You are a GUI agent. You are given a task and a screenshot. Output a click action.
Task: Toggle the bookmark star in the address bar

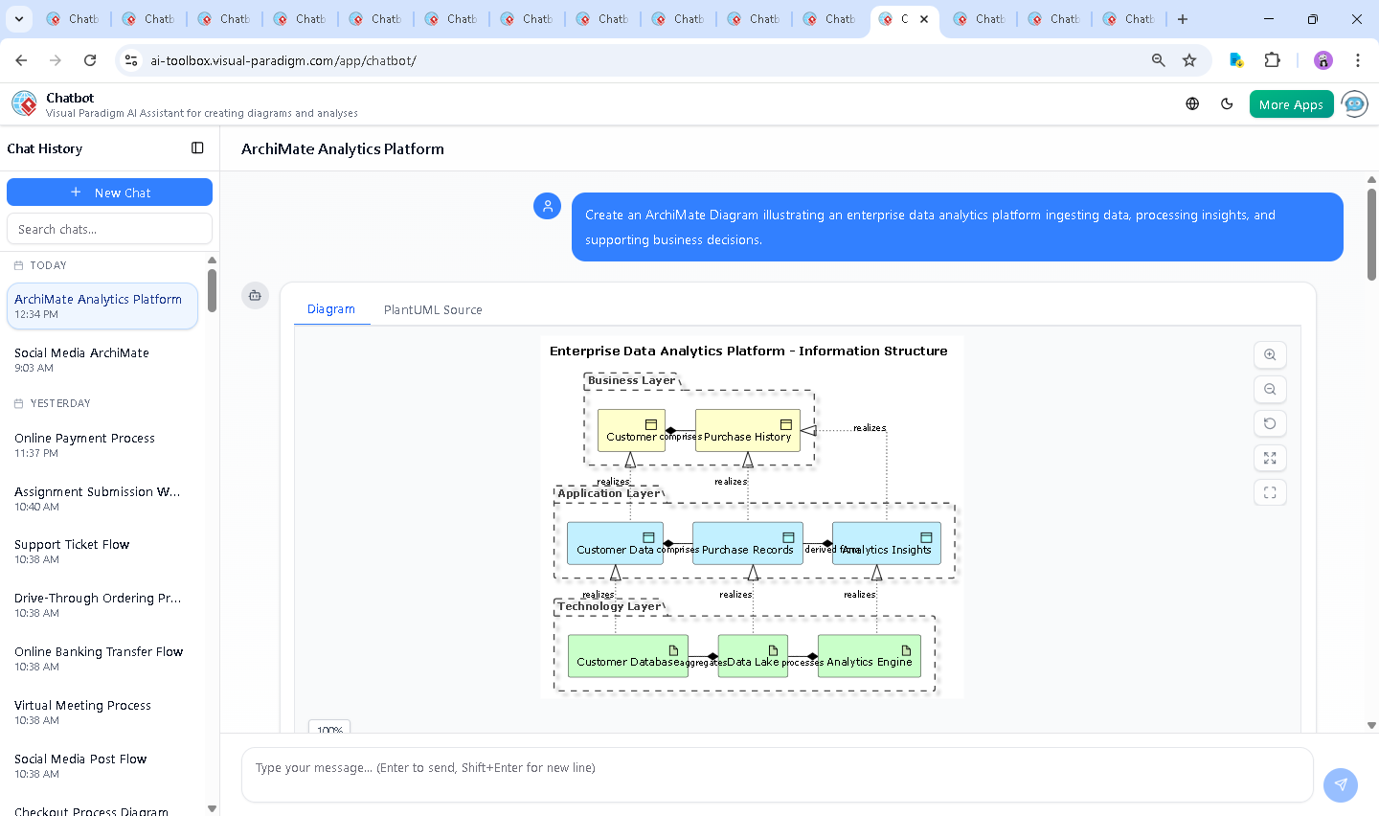[x=1188, y=59]
